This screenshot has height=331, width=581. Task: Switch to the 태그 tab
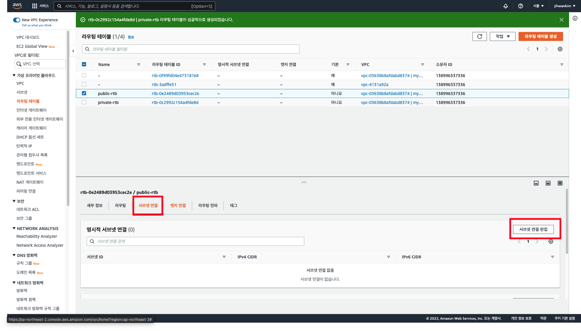(233, 206)
